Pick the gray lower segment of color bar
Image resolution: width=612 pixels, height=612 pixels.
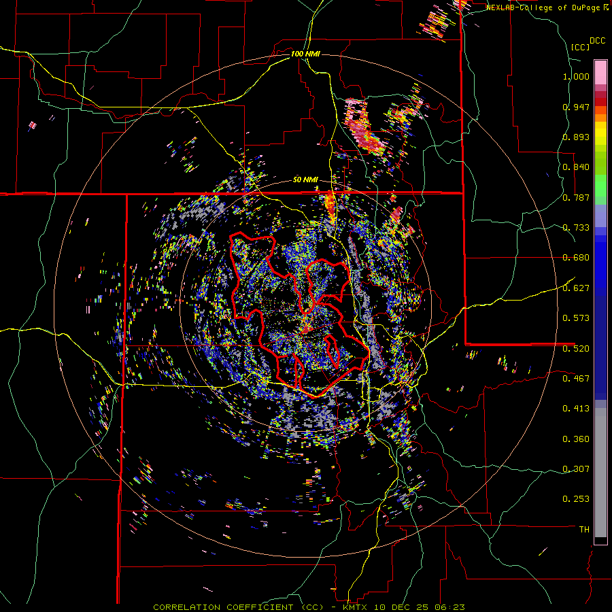(x=600, y=473)
